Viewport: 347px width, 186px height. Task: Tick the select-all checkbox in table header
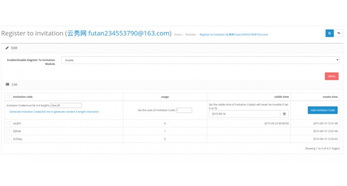8,96
